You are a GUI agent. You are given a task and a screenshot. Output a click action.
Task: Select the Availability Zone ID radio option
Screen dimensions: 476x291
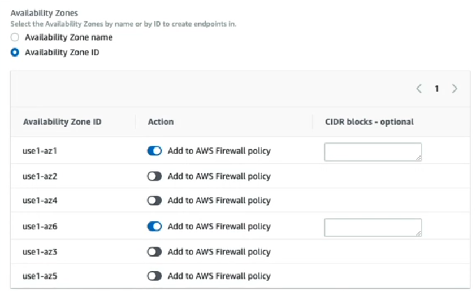(x=15, y=53)
